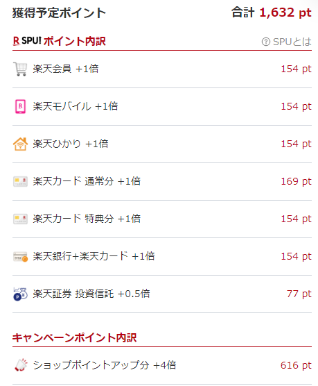
Task: Click the 616 pt campaign points value
Action: click(296, 365)
